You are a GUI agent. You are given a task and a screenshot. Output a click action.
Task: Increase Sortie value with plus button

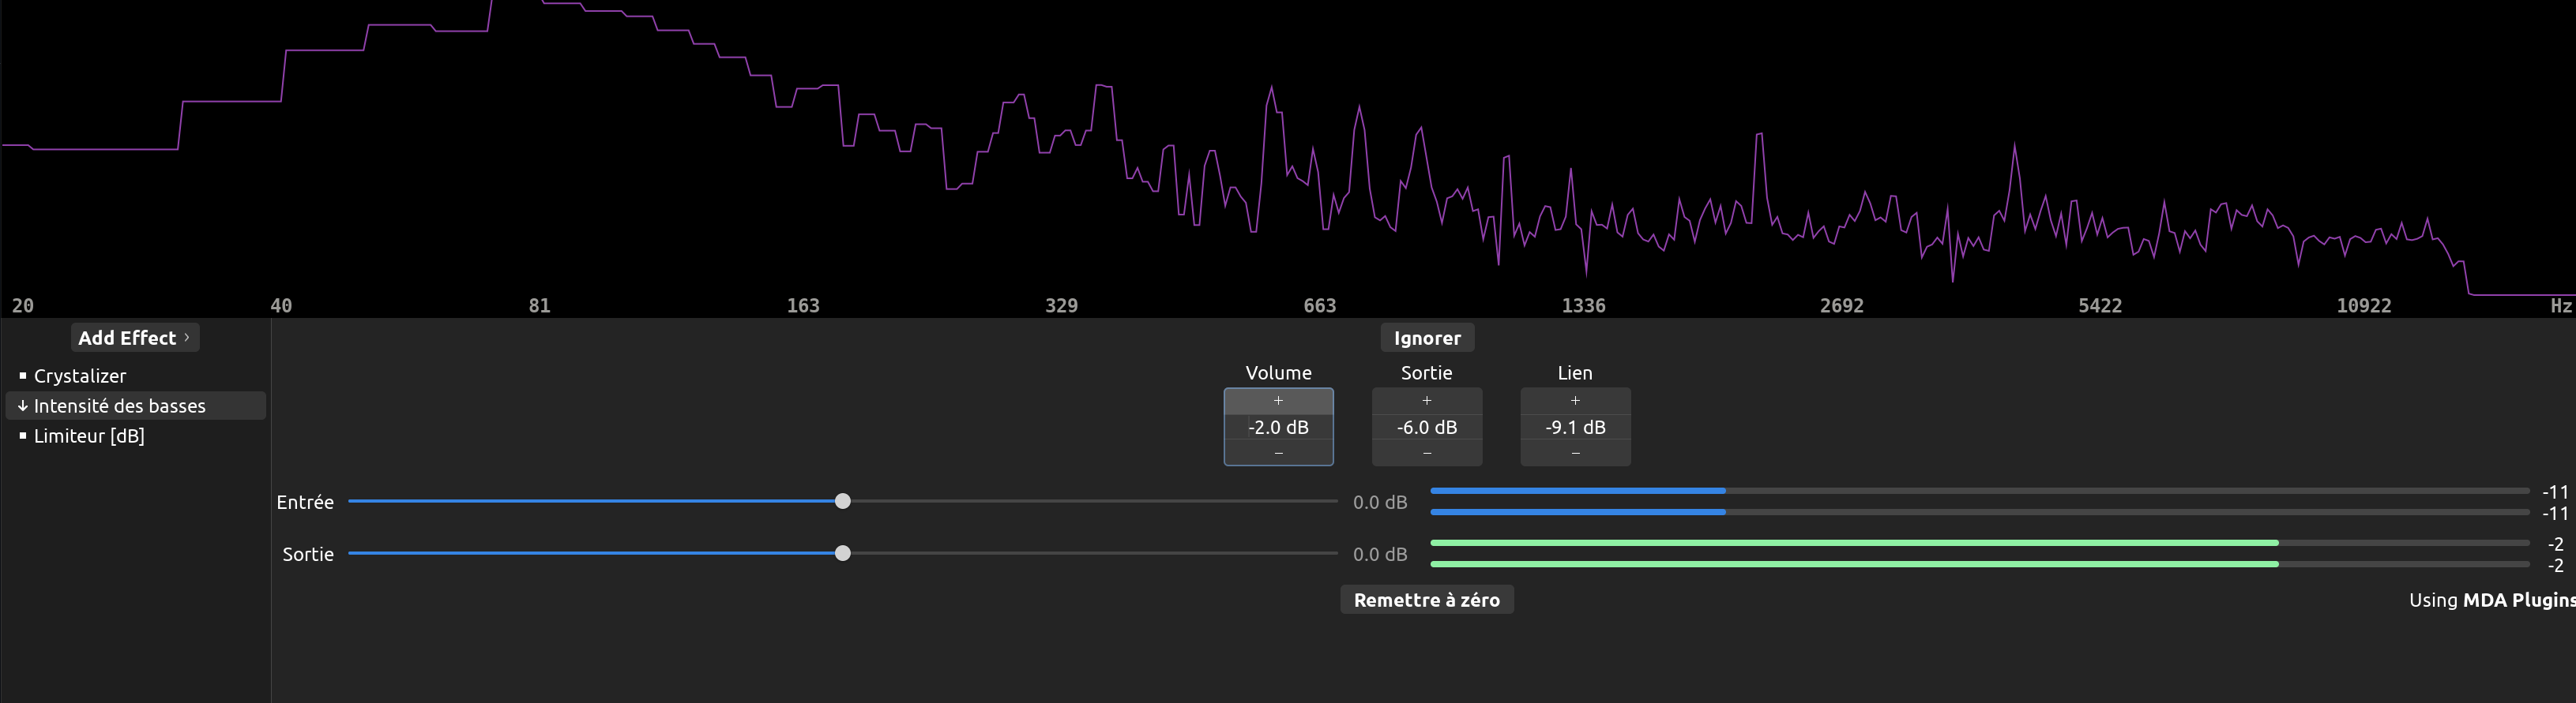pos(1427,401)
